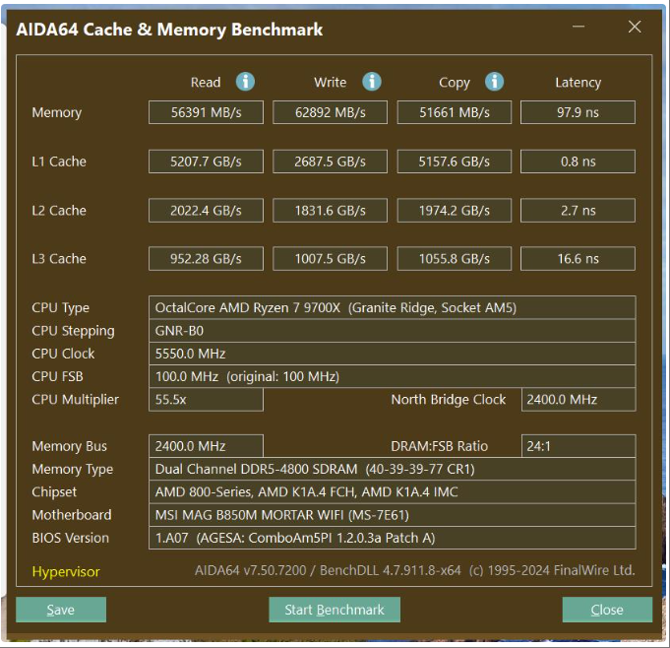Select L1 Cache read 5207.7 GB/s
This screenshot has height=648, width=670.
[x=206, y=162]
